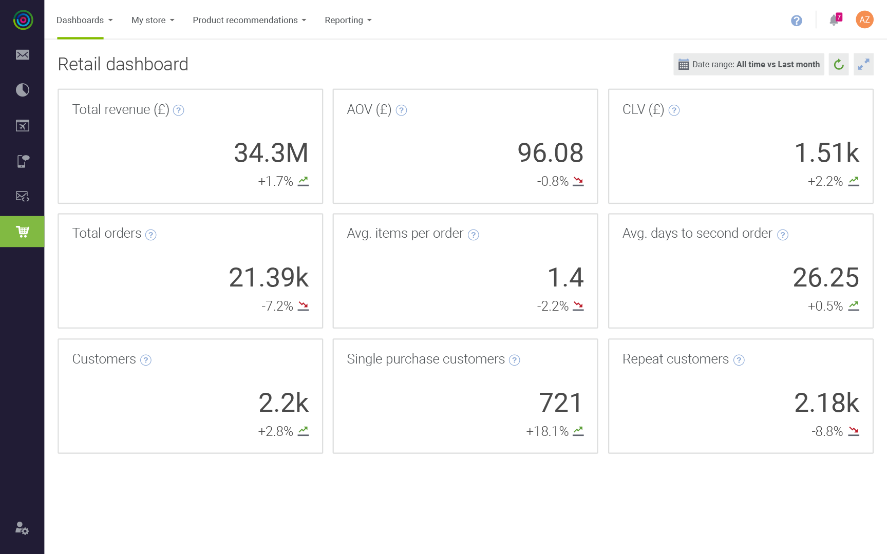Open the Product recommendations dropdown
Image resolution: width=887 pixels, height=554 pixels.
(249, 20)
